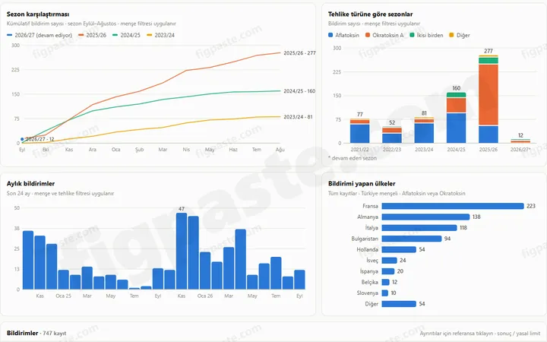
Task: Click the 2025/26 - 277 line end label
Action: (x=299, y=53)
